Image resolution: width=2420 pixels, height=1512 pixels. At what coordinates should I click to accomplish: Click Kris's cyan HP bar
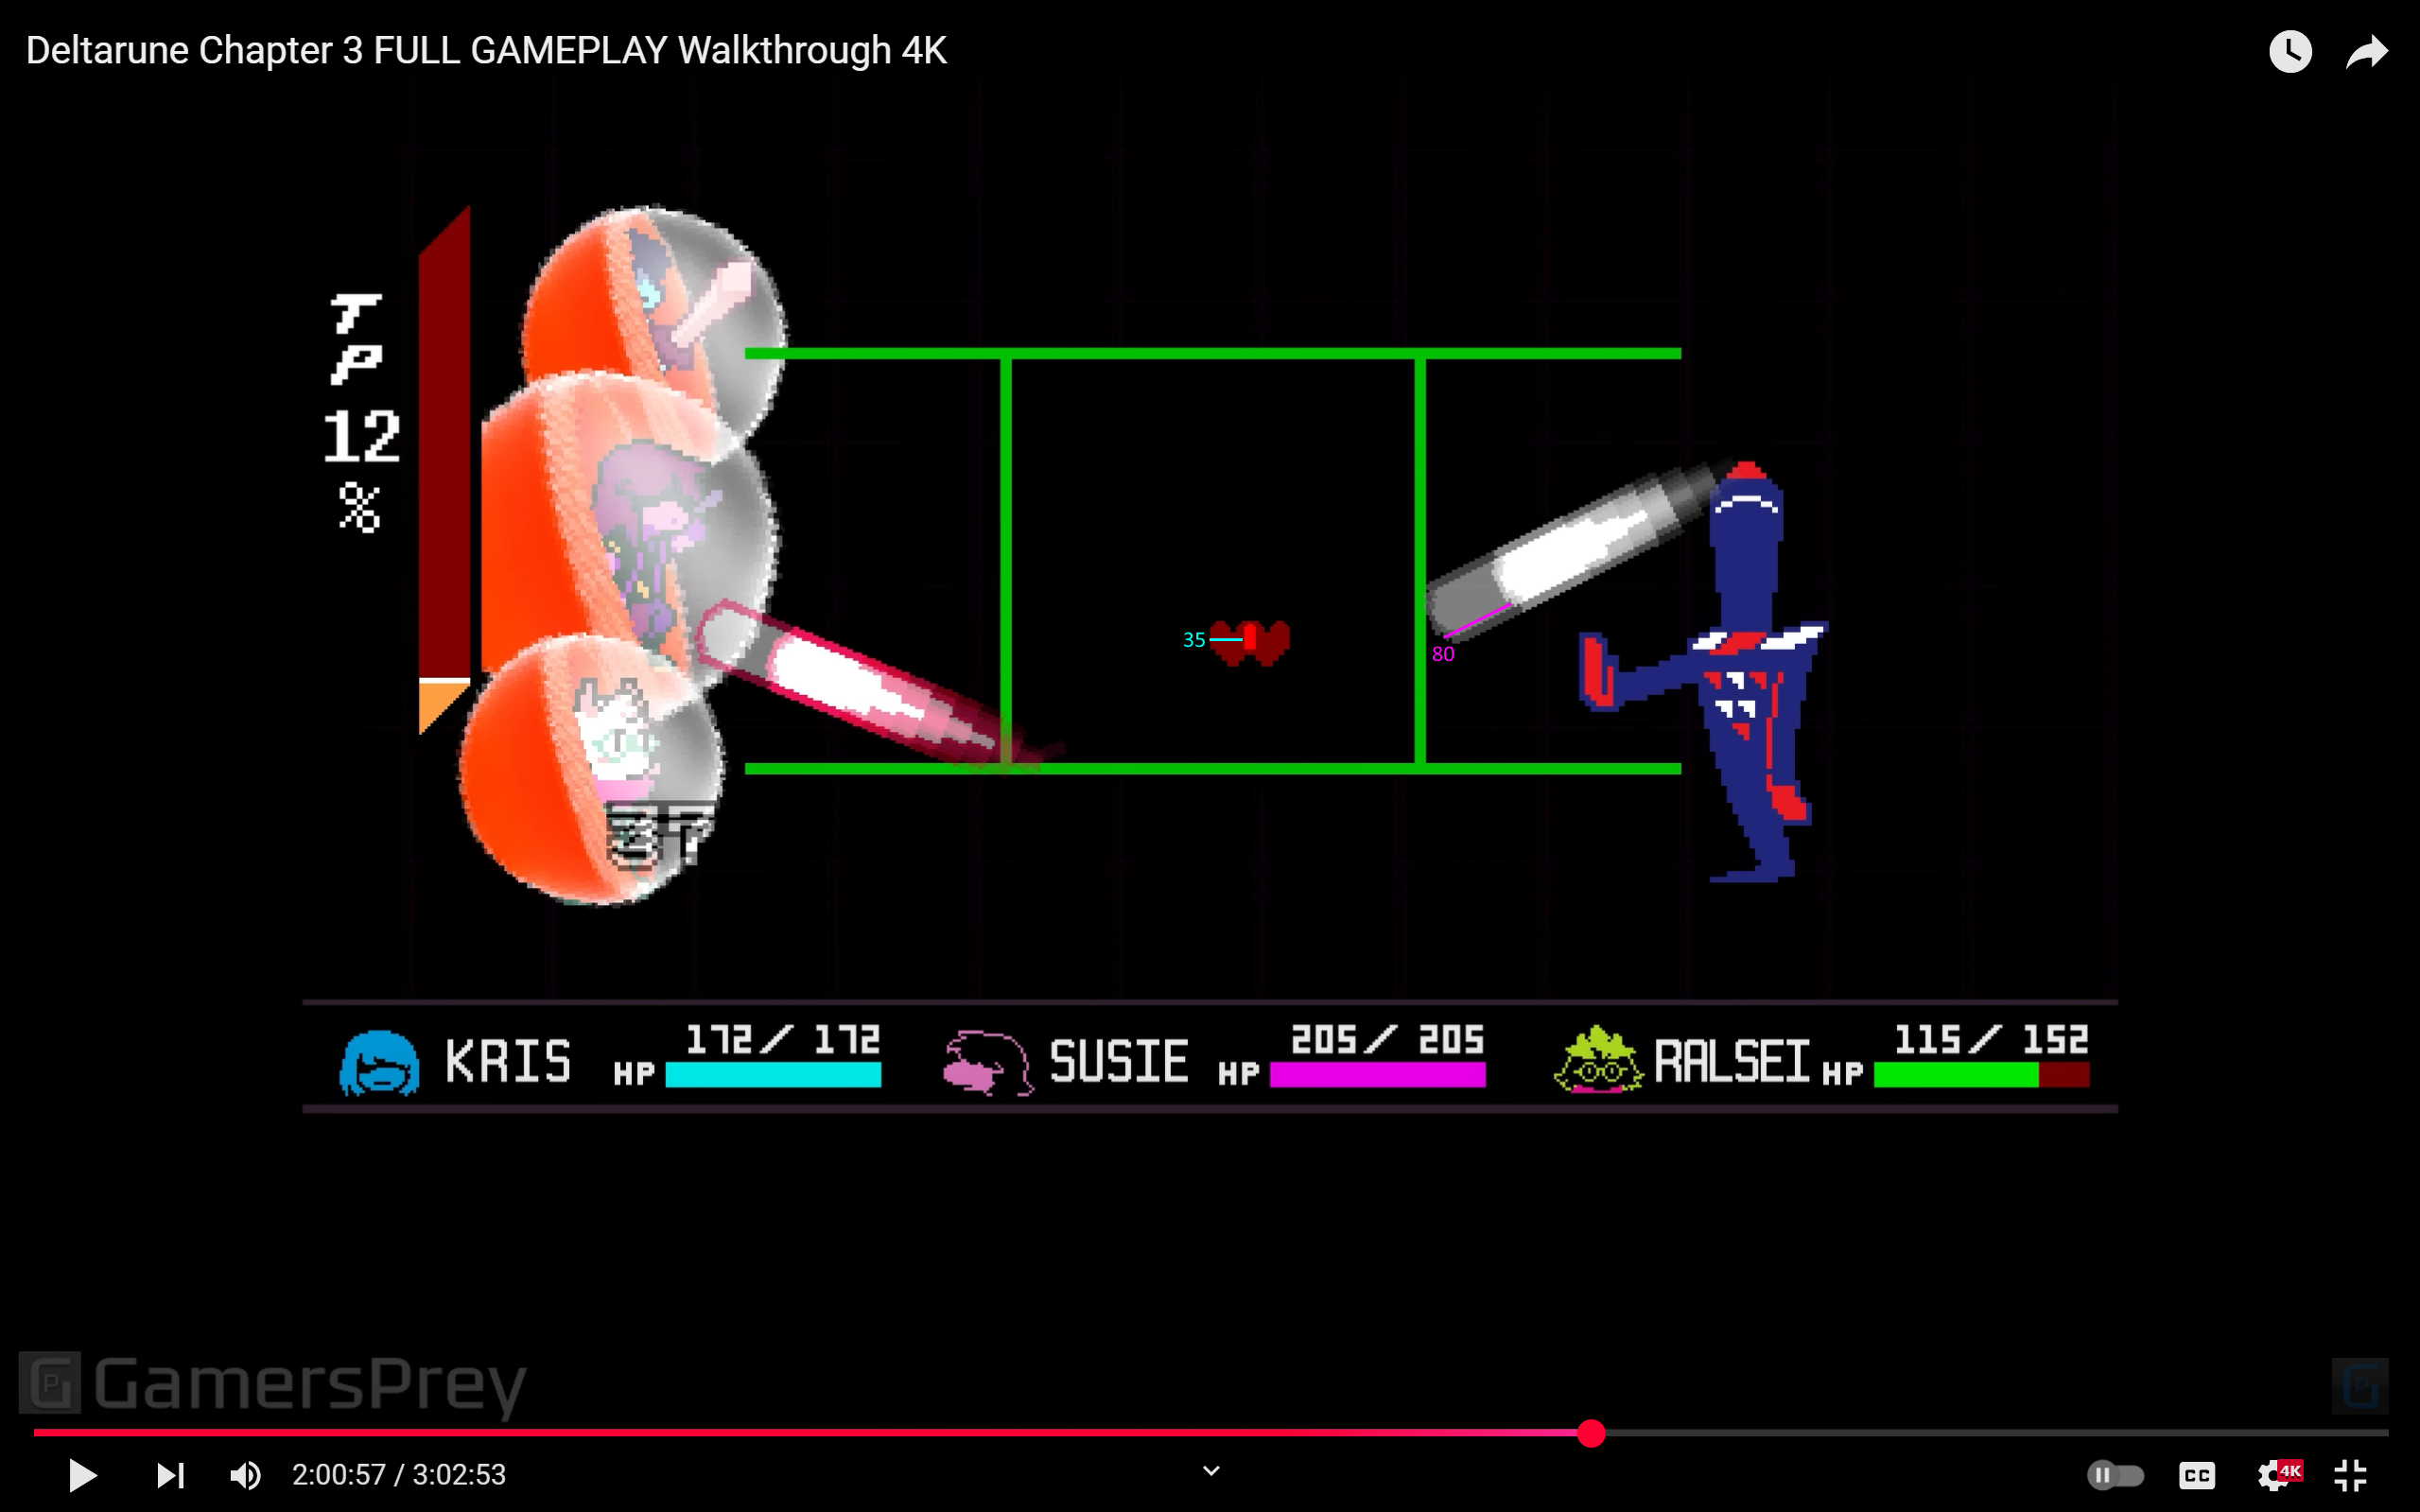click(x=773, y=1075)
